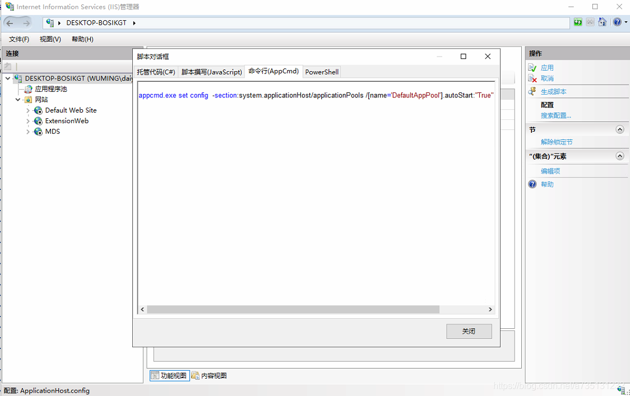Maximize the 脚本对话框 dialog
This screenshot has height=396, width=630.
pyautogui.click(x=464, y=57)
